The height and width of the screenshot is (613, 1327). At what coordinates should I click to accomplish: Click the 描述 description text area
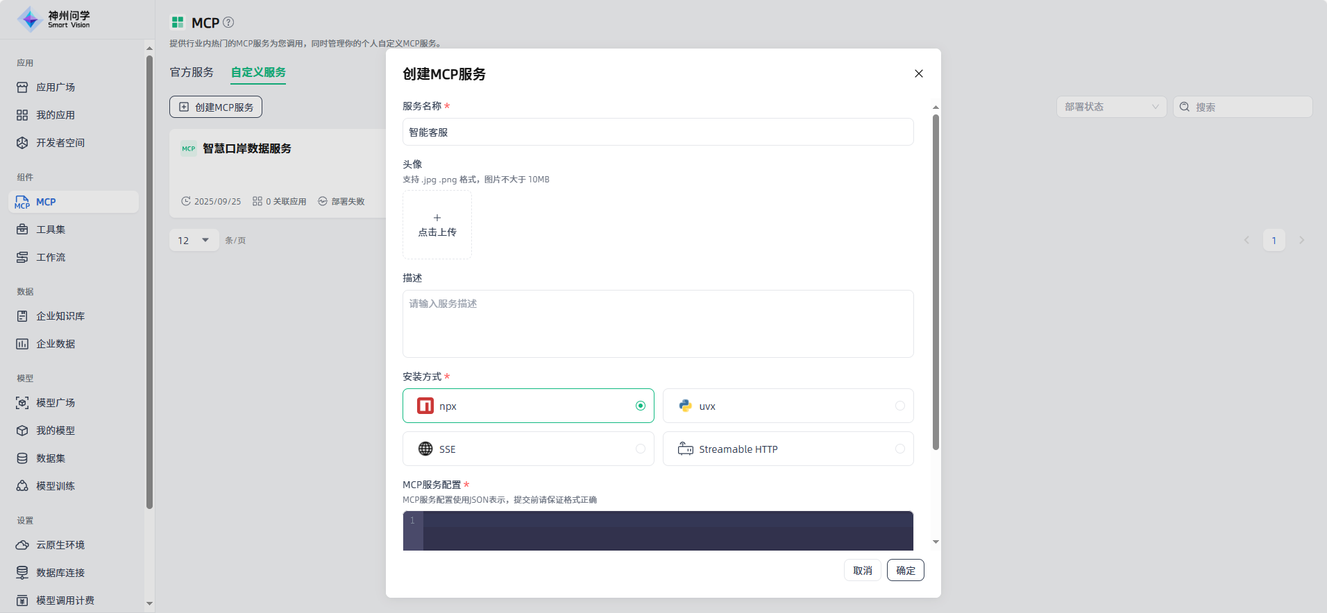tap(658, 324)
